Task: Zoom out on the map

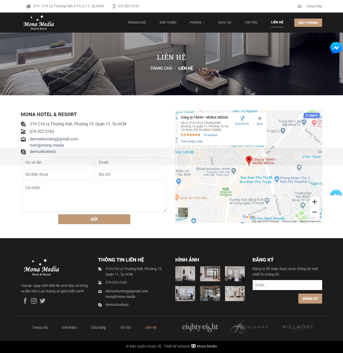Action: coord(315,212)
